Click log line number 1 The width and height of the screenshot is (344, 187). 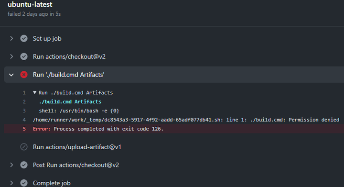tap(24, 93)
